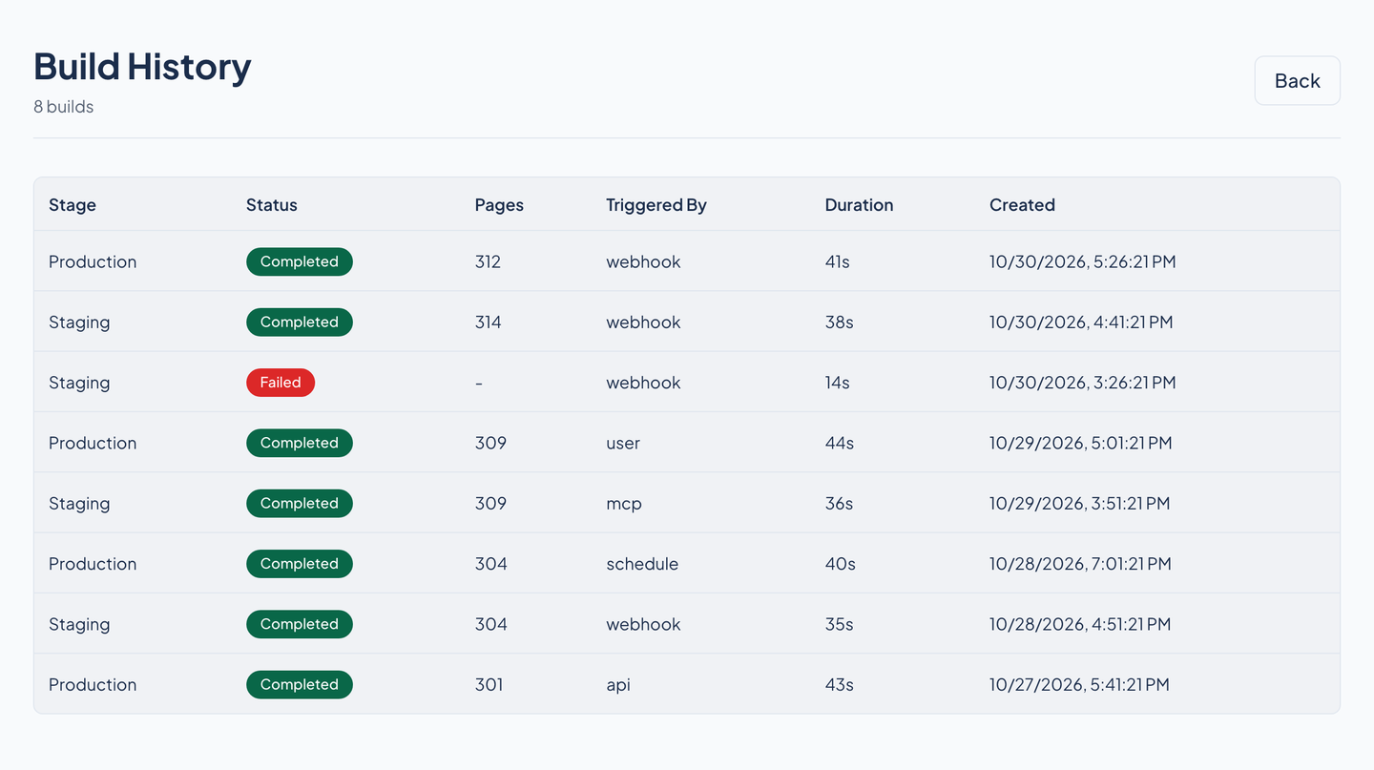Click the "301" pages value
Image resolution: width=1374 pixels, height=770 pixels.
coord(489,685)
